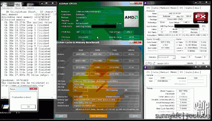This screenshot has height=121, width=212.
Task: Click Memory Write value in benchmark
Action: [x=97, y=54]
